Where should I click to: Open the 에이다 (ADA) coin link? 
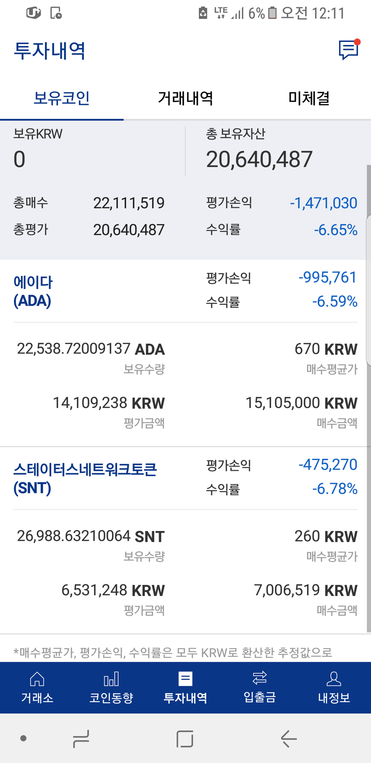click(33, 291)
